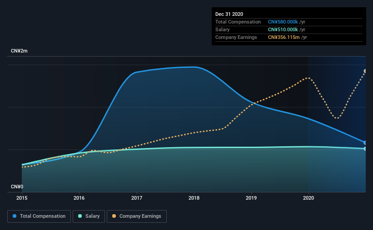The image size is (373, 230).
Task: Click the CN¥356.115m company earnings value
Action: pos(284,37)
